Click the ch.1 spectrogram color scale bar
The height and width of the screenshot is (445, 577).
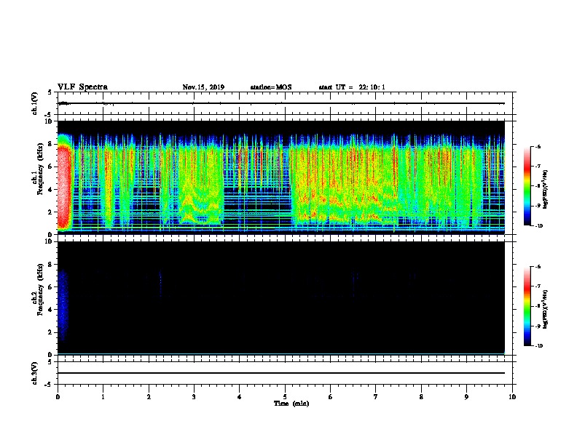tap(527, 186)
